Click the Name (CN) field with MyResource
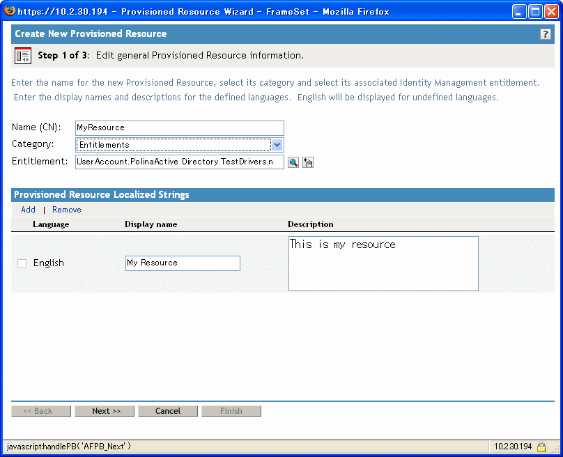 (180, 127)
